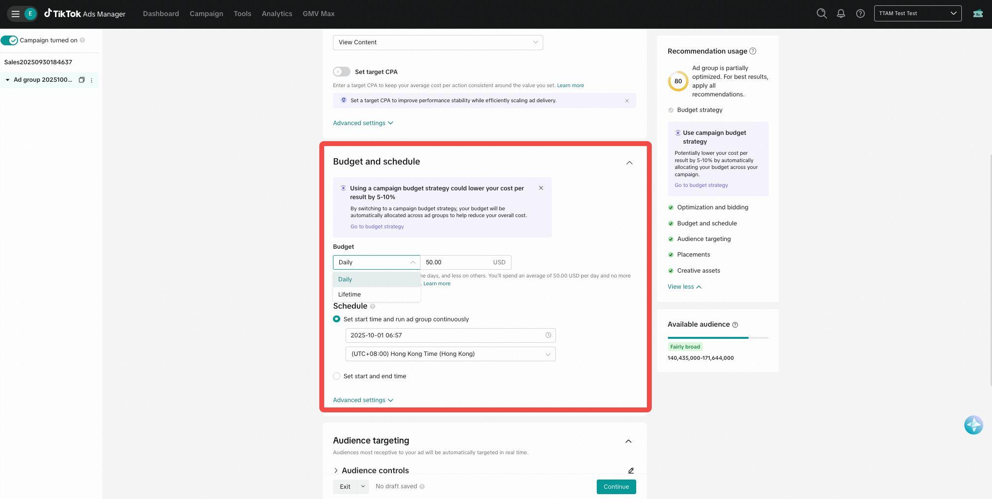
Task: Click the Exit button
Action: 345,487
